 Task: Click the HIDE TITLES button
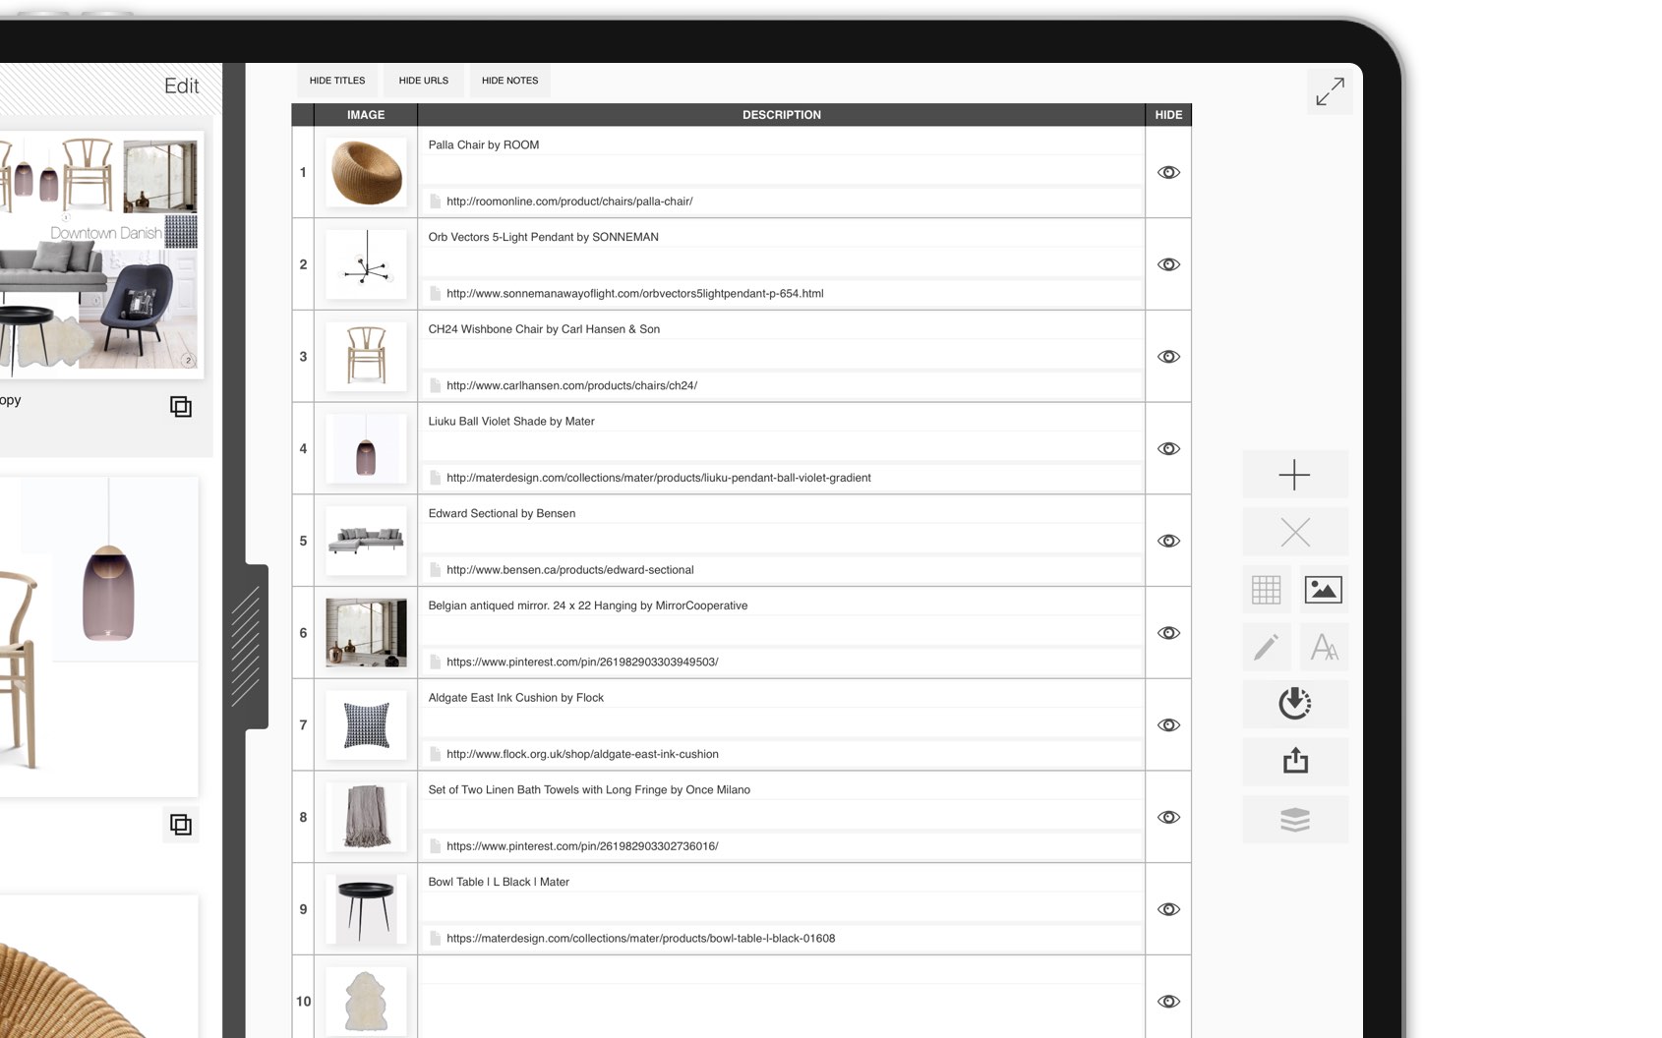(x=337, y=81)
